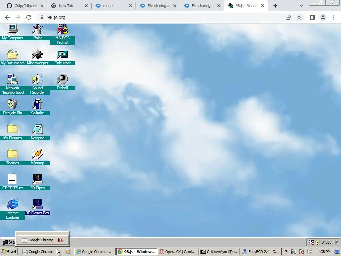Viewport: 341px width, 256px height.
Task: Click the address bar showing 98.js.org
Action: (x=161, y=17)
